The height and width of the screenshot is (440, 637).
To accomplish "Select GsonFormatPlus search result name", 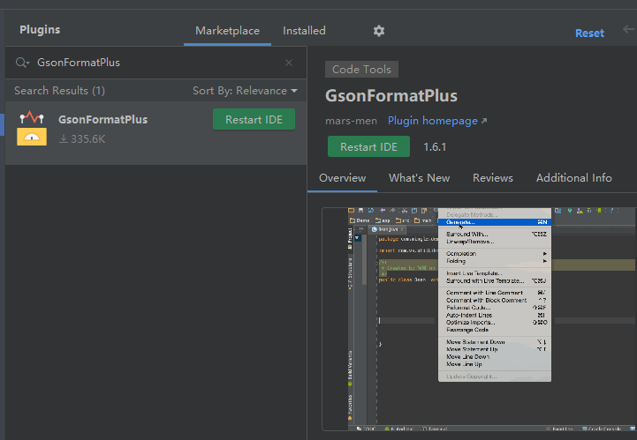I will (x=102, y=120).
